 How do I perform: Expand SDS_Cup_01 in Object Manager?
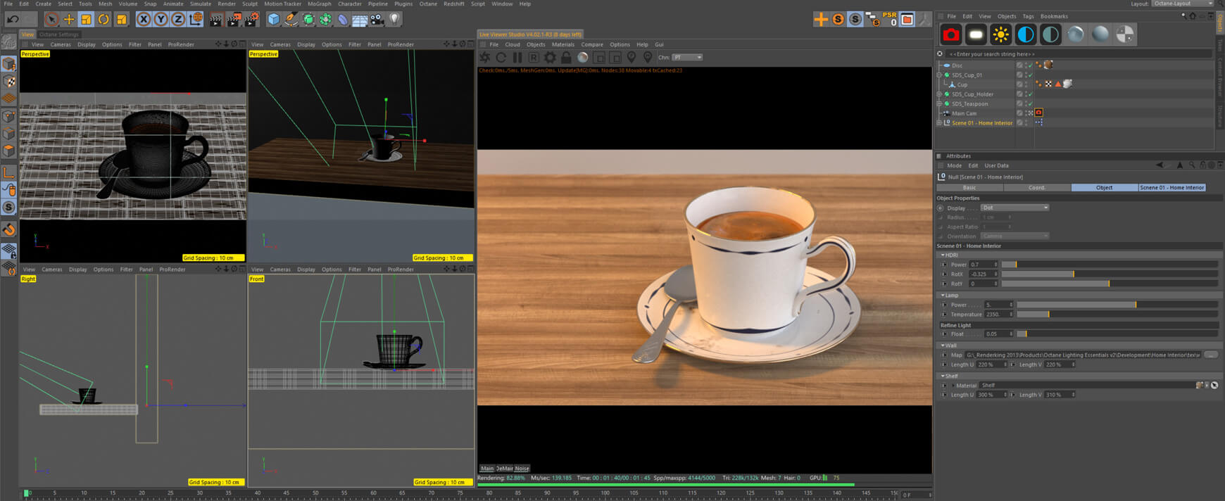[939, 75]
